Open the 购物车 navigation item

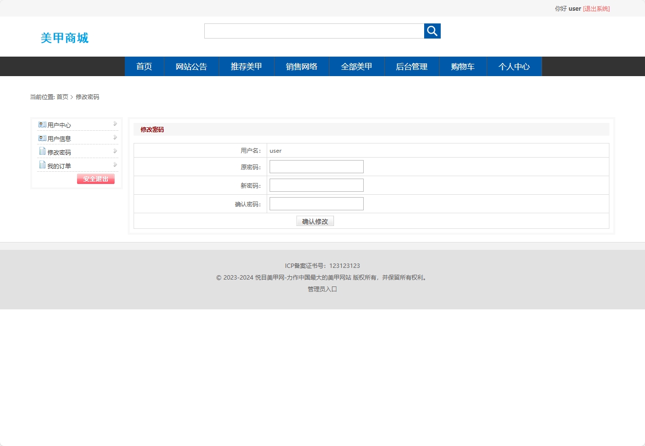463,66
